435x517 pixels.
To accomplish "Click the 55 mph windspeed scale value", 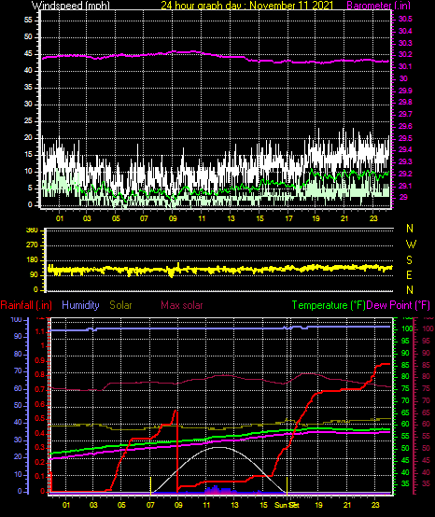I will pyautogui.click(x=28, y=21).
